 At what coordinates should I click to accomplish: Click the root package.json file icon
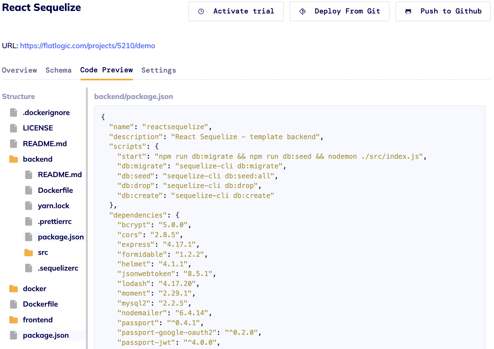coord(14,335)
